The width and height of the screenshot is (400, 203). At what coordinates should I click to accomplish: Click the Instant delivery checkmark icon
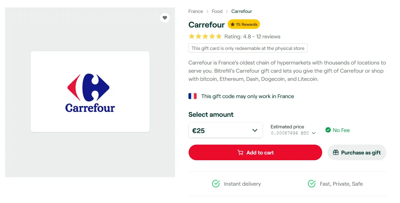point(216,184)
